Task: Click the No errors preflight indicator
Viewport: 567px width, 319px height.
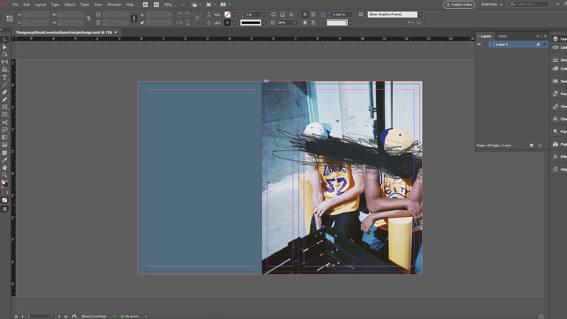Action: coord(131,316)
